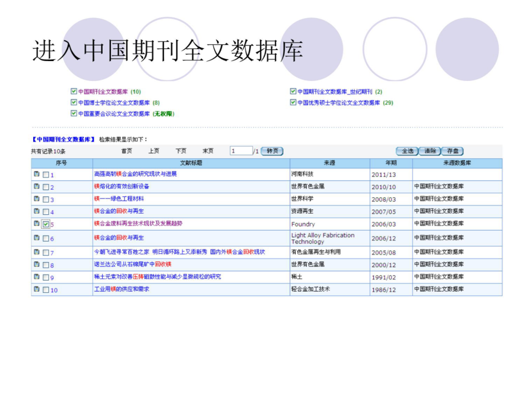
Task: Open article 镁合金废料再生技术现状及发展趋势
Action: [138, 223]
